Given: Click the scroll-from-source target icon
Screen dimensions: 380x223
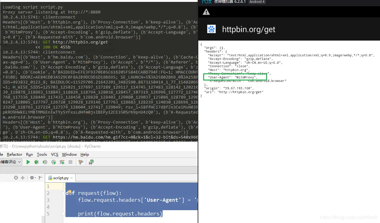Looking at the screenshot, I should 16,178.
